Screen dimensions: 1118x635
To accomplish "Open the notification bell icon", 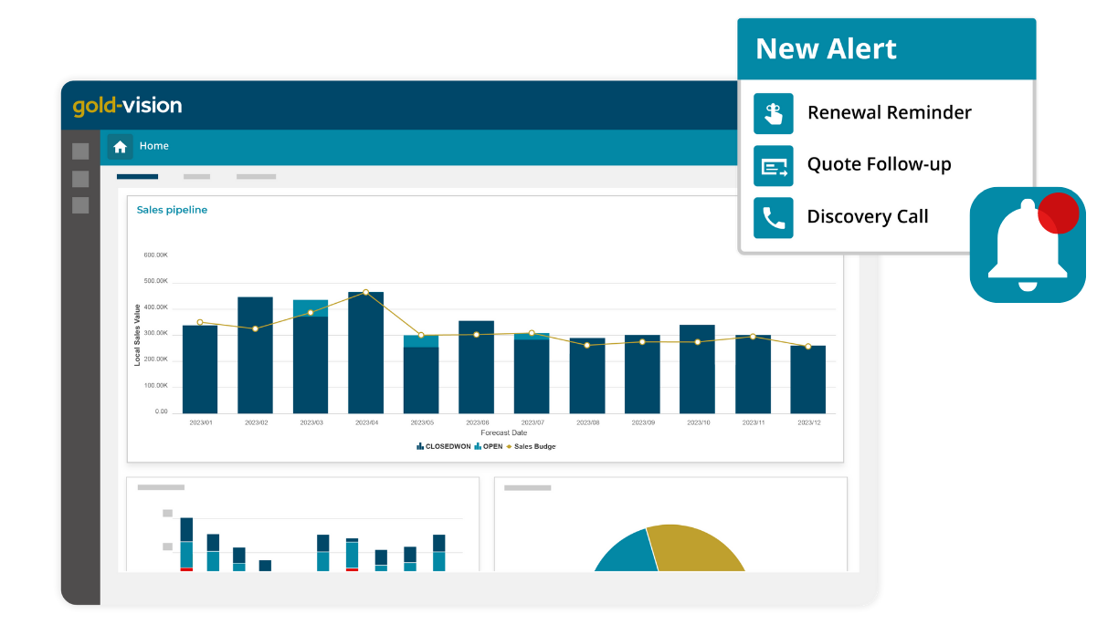I will click(1028, 245).
